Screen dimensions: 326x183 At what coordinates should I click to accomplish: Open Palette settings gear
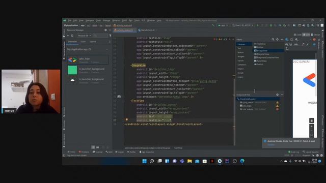point(277,40)
